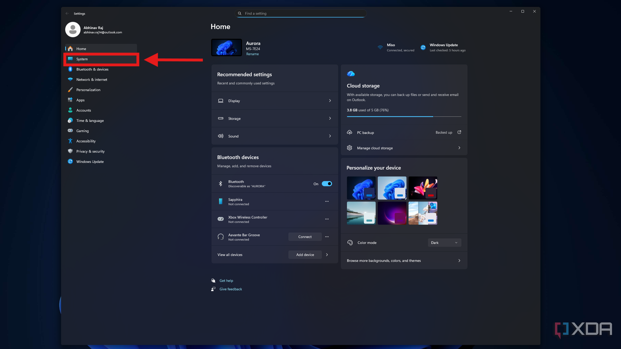Open more options for Sapphira device

pos(327,201)
